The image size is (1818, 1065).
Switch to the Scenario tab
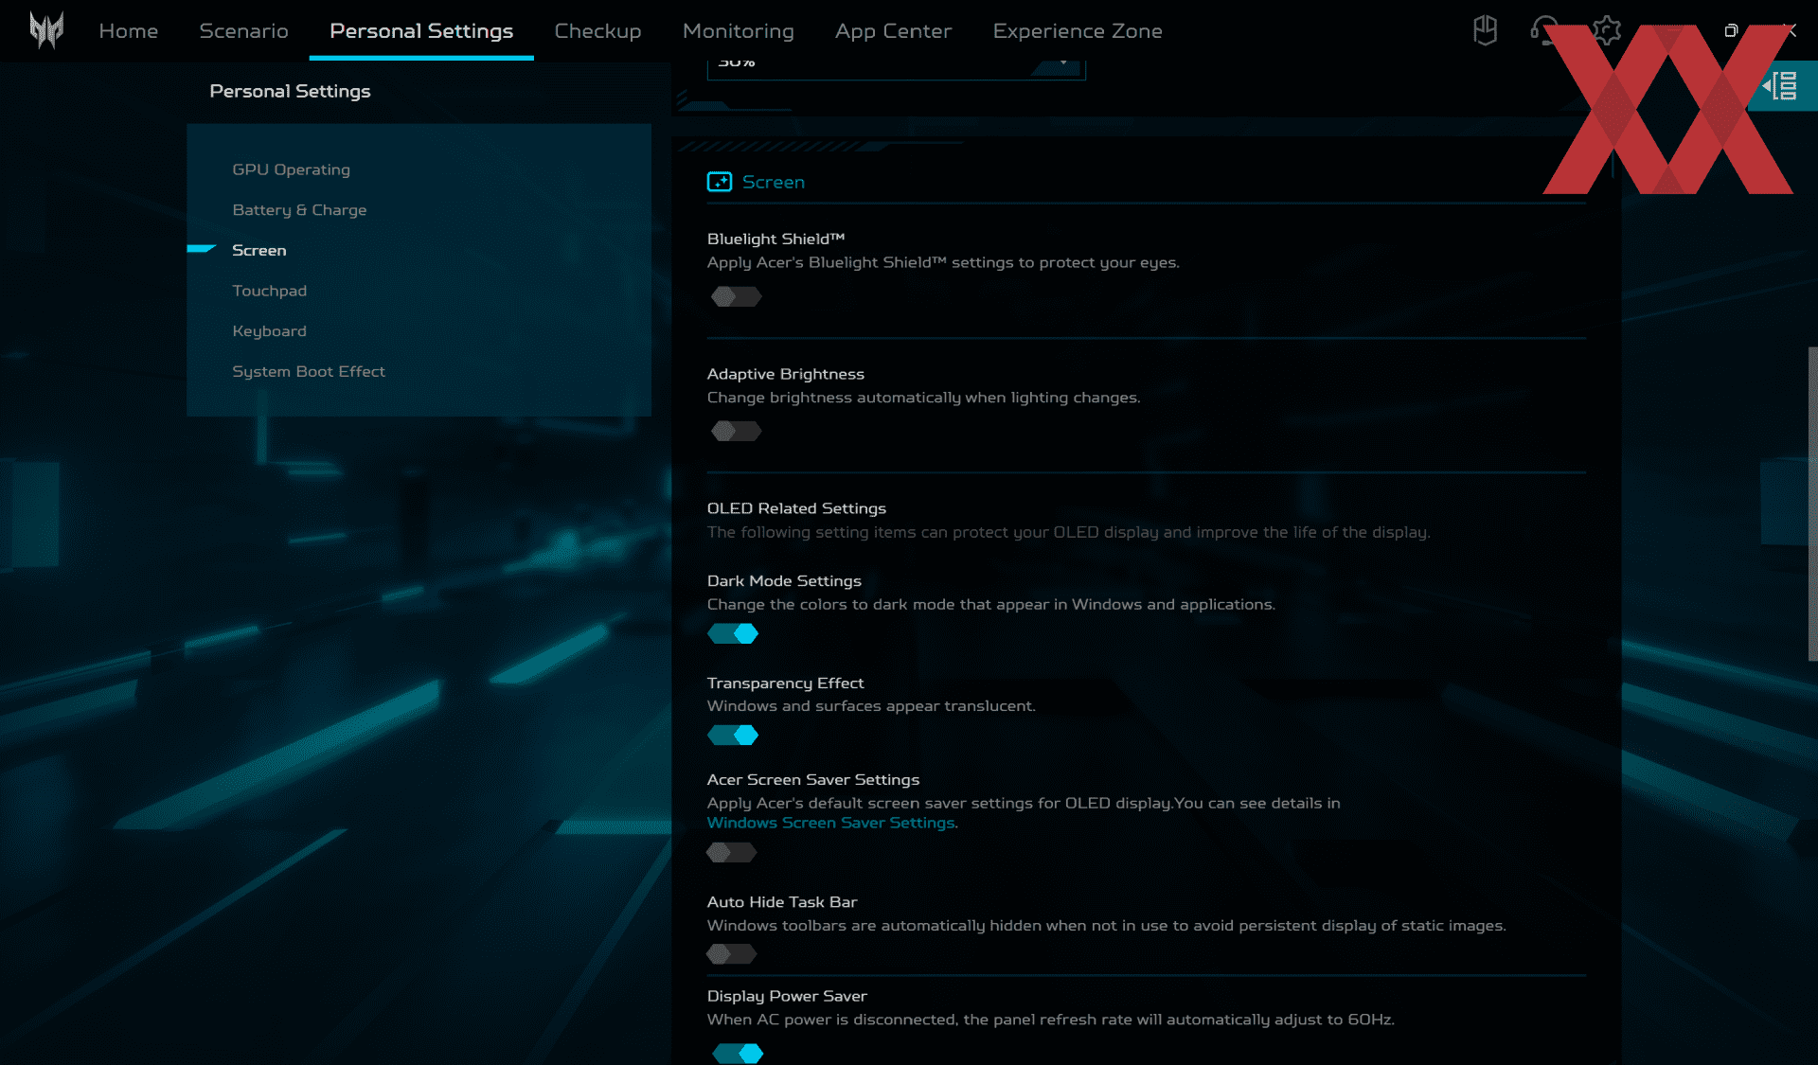[243, 30]
